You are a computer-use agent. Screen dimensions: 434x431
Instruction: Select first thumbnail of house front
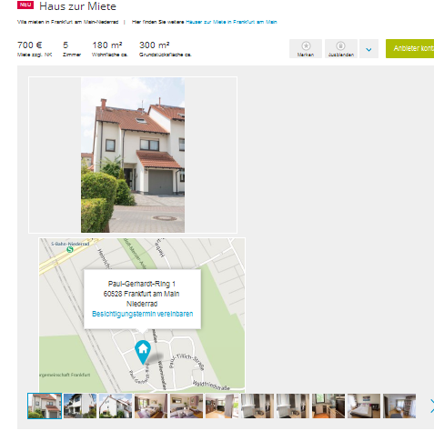click(45, 406)
